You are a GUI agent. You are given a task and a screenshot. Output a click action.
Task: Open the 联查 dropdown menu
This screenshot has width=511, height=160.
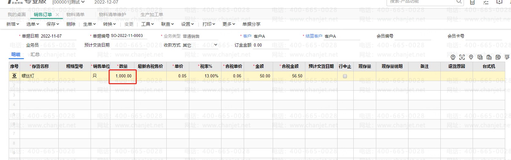pyautogui.click(x=168, y=24)
